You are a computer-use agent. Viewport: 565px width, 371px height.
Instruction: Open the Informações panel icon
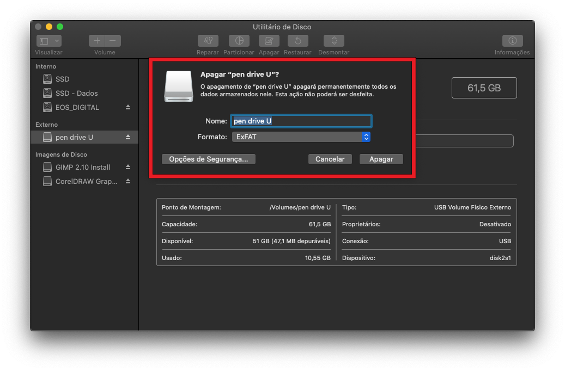512,41
